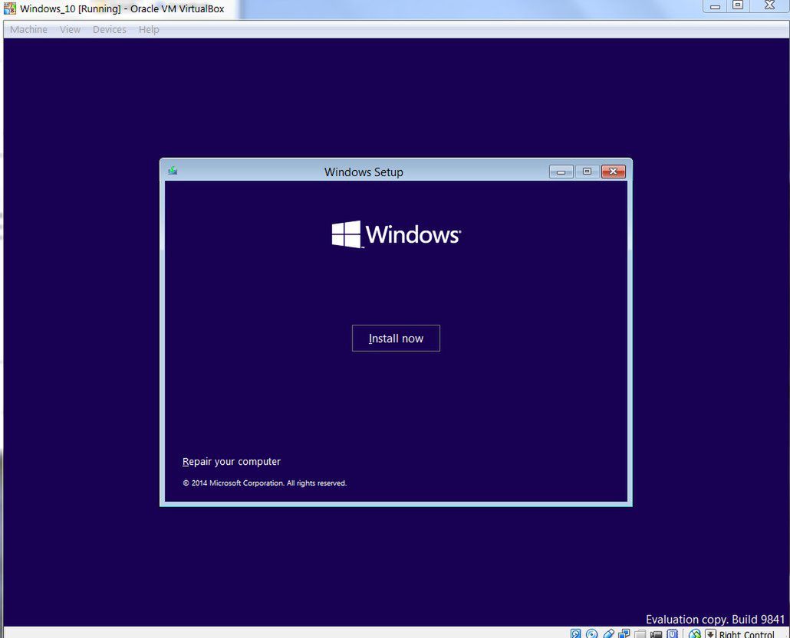Image resolution: width=790 pixels, height=638 pixels.
Task: Minimize the Windows Setup dialog
Action: pyautogui.click(x=561, y=172)
